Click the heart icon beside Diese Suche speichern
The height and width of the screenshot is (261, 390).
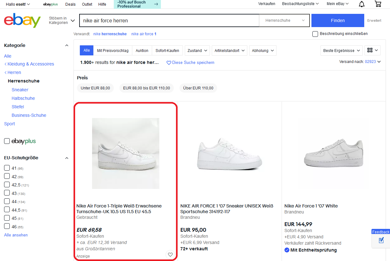tap(169, 63)
